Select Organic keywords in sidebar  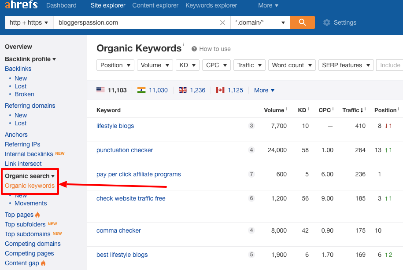point(30,186)
